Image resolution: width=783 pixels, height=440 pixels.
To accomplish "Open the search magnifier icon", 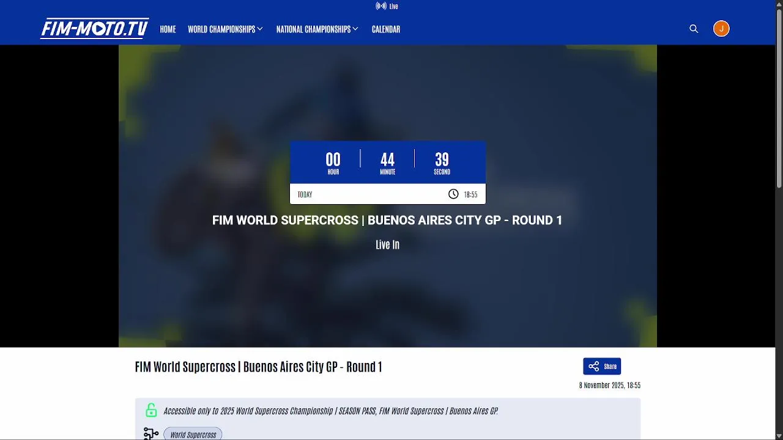I will [694, 29].
